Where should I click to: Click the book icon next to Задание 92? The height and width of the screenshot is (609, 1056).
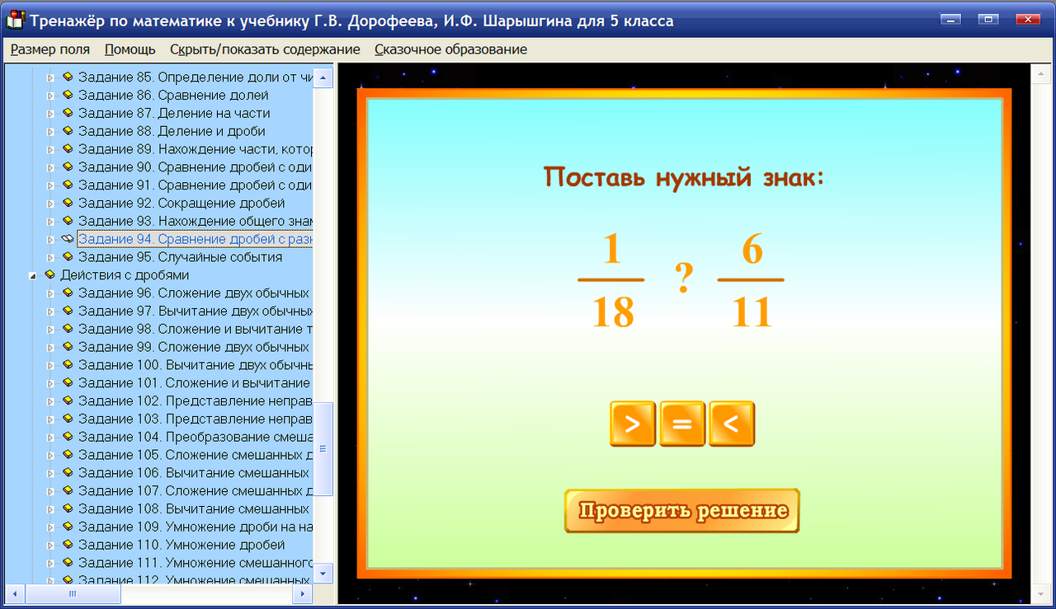[x=67, y=203]
